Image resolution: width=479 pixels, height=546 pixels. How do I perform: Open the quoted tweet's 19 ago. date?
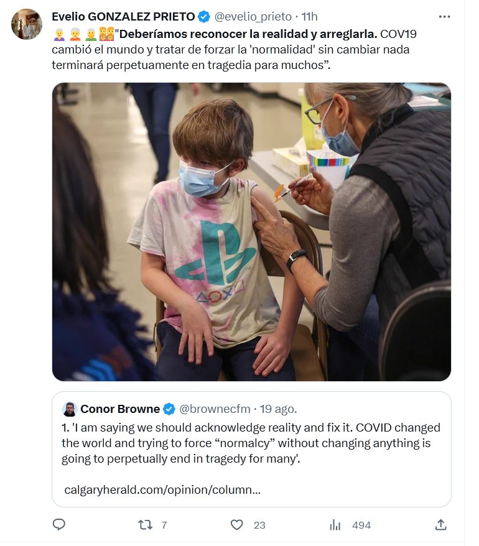coord(279,409)
